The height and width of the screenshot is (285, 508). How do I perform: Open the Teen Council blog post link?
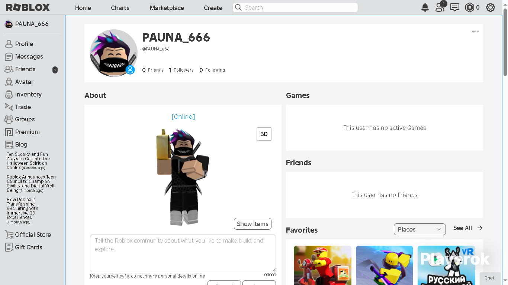pyautogui.click(x=31, y=184)
